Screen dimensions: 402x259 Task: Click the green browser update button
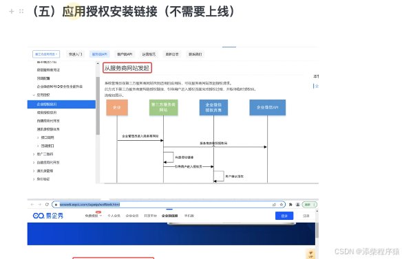tap(310, 205)
